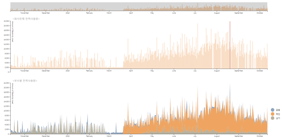Click the <회사전체 전력사용량> chart title
The width and height of the screenshot is (282, 138).
pos(26,19)
